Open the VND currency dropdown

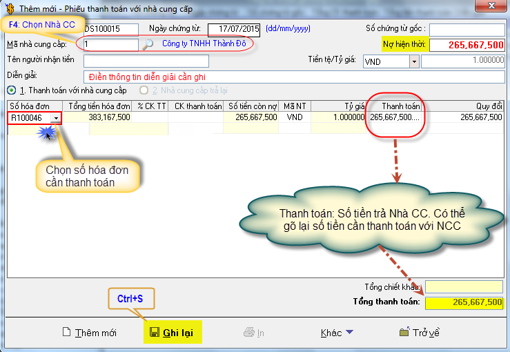(x=414, y=61)
